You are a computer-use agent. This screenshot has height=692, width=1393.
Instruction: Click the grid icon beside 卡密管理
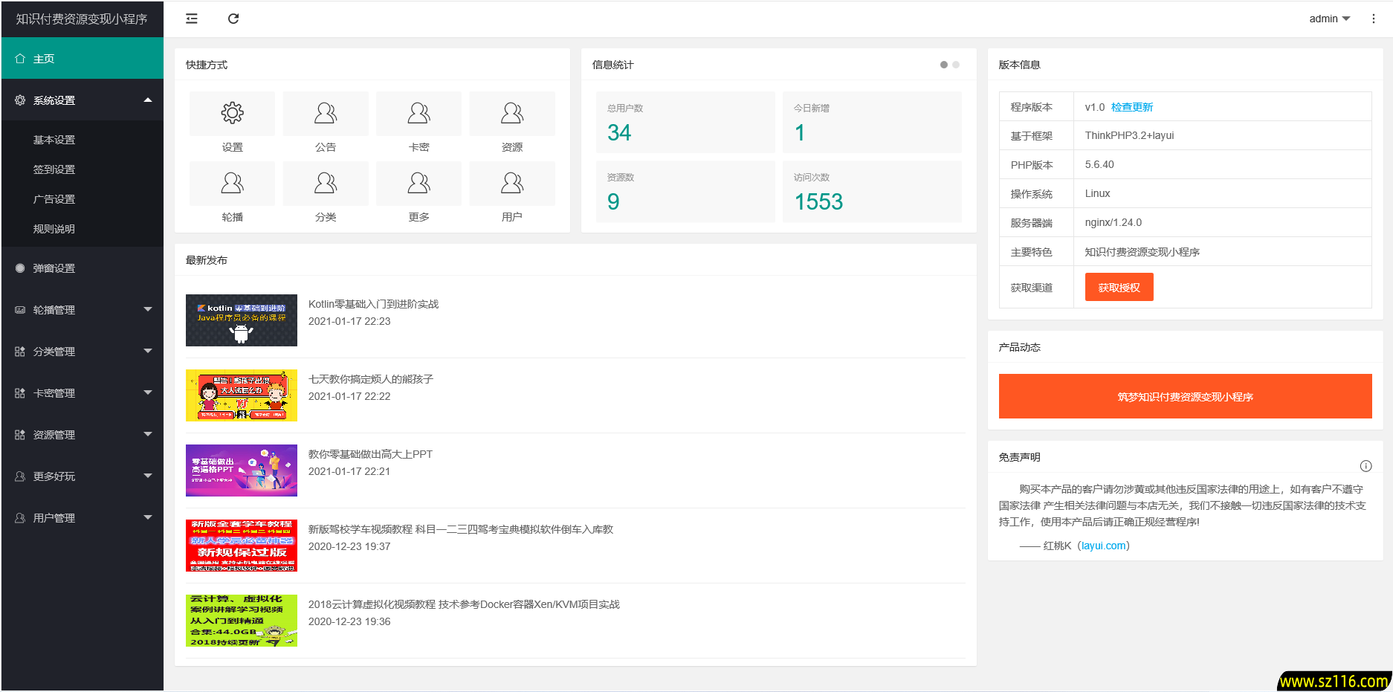click(20, 393)
